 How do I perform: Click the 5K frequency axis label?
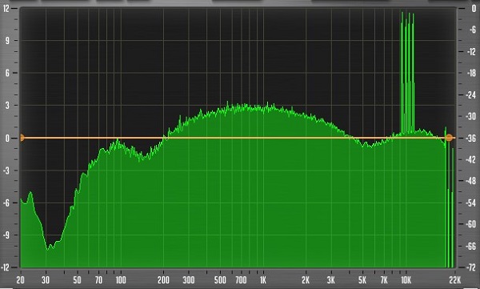coord(362,280)
